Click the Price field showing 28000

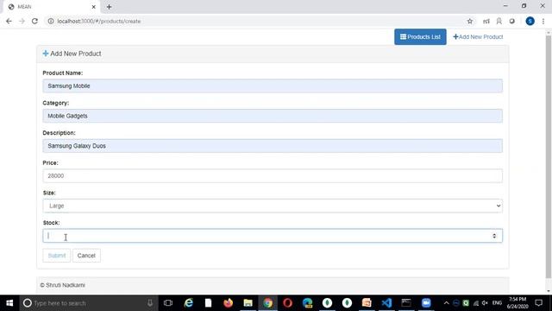pyautogui.click(x=273, y=175)
